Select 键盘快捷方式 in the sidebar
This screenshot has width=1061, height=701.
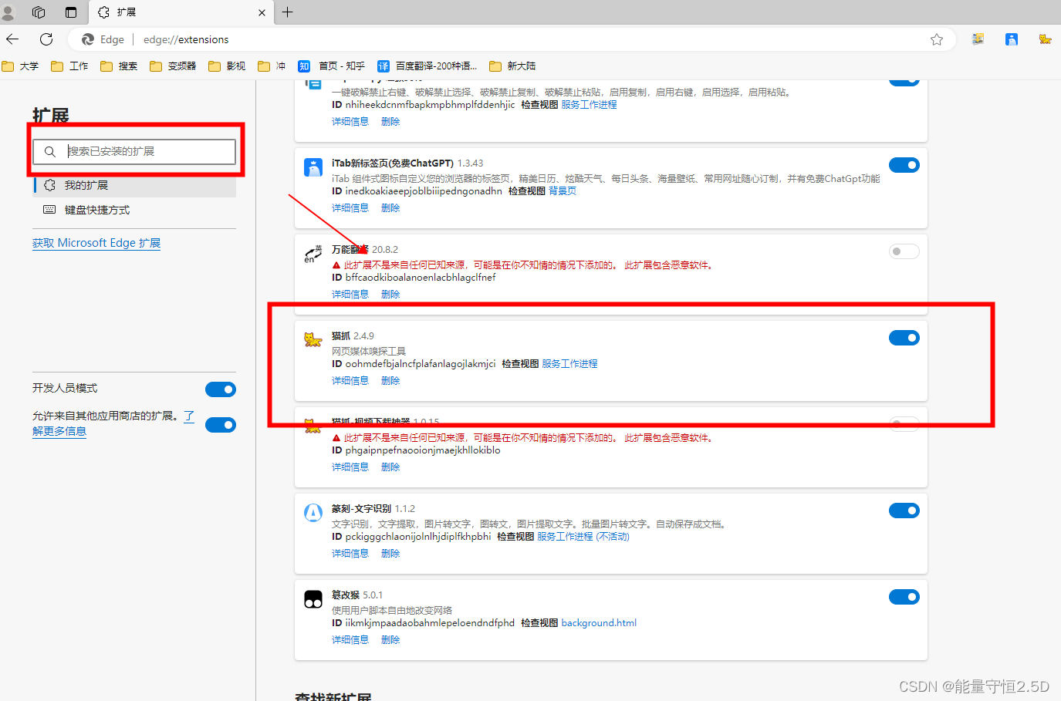[135, 211]
